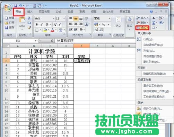
Task: Choose 保护工作表(P)... menu item
Action: point(153,109)
